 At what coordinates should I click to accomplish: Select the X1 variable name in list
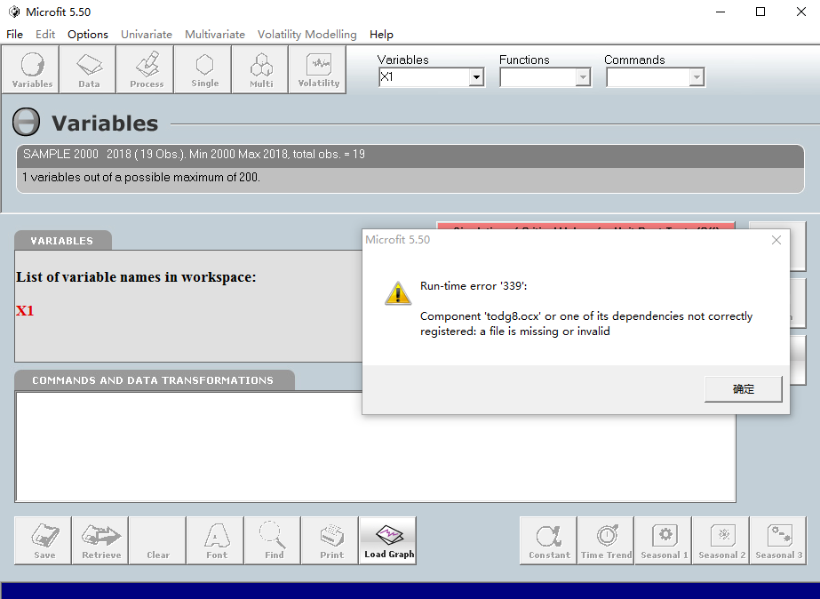point(25,311)
